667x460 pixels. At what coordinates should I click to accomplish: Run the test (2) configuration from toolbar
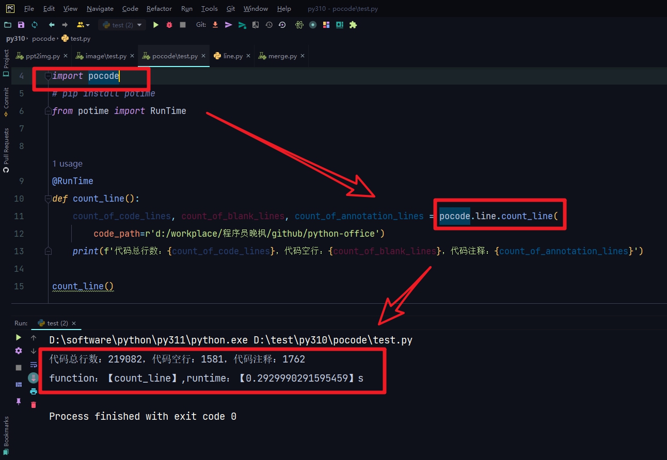pos(156,25)
